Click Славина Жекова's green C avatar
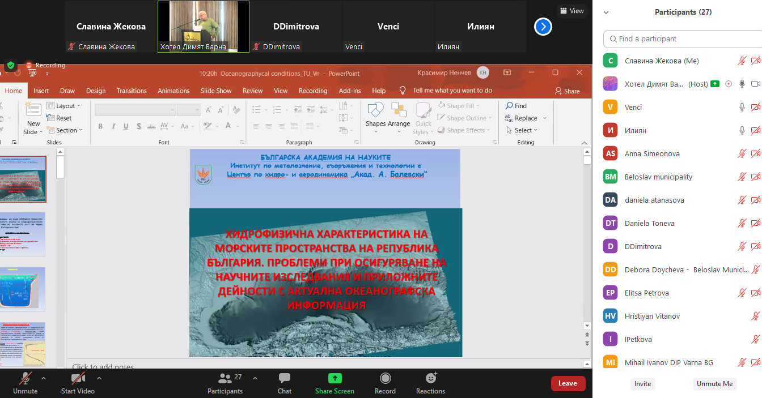Screen dimensions: 762x398 (611, 61)
